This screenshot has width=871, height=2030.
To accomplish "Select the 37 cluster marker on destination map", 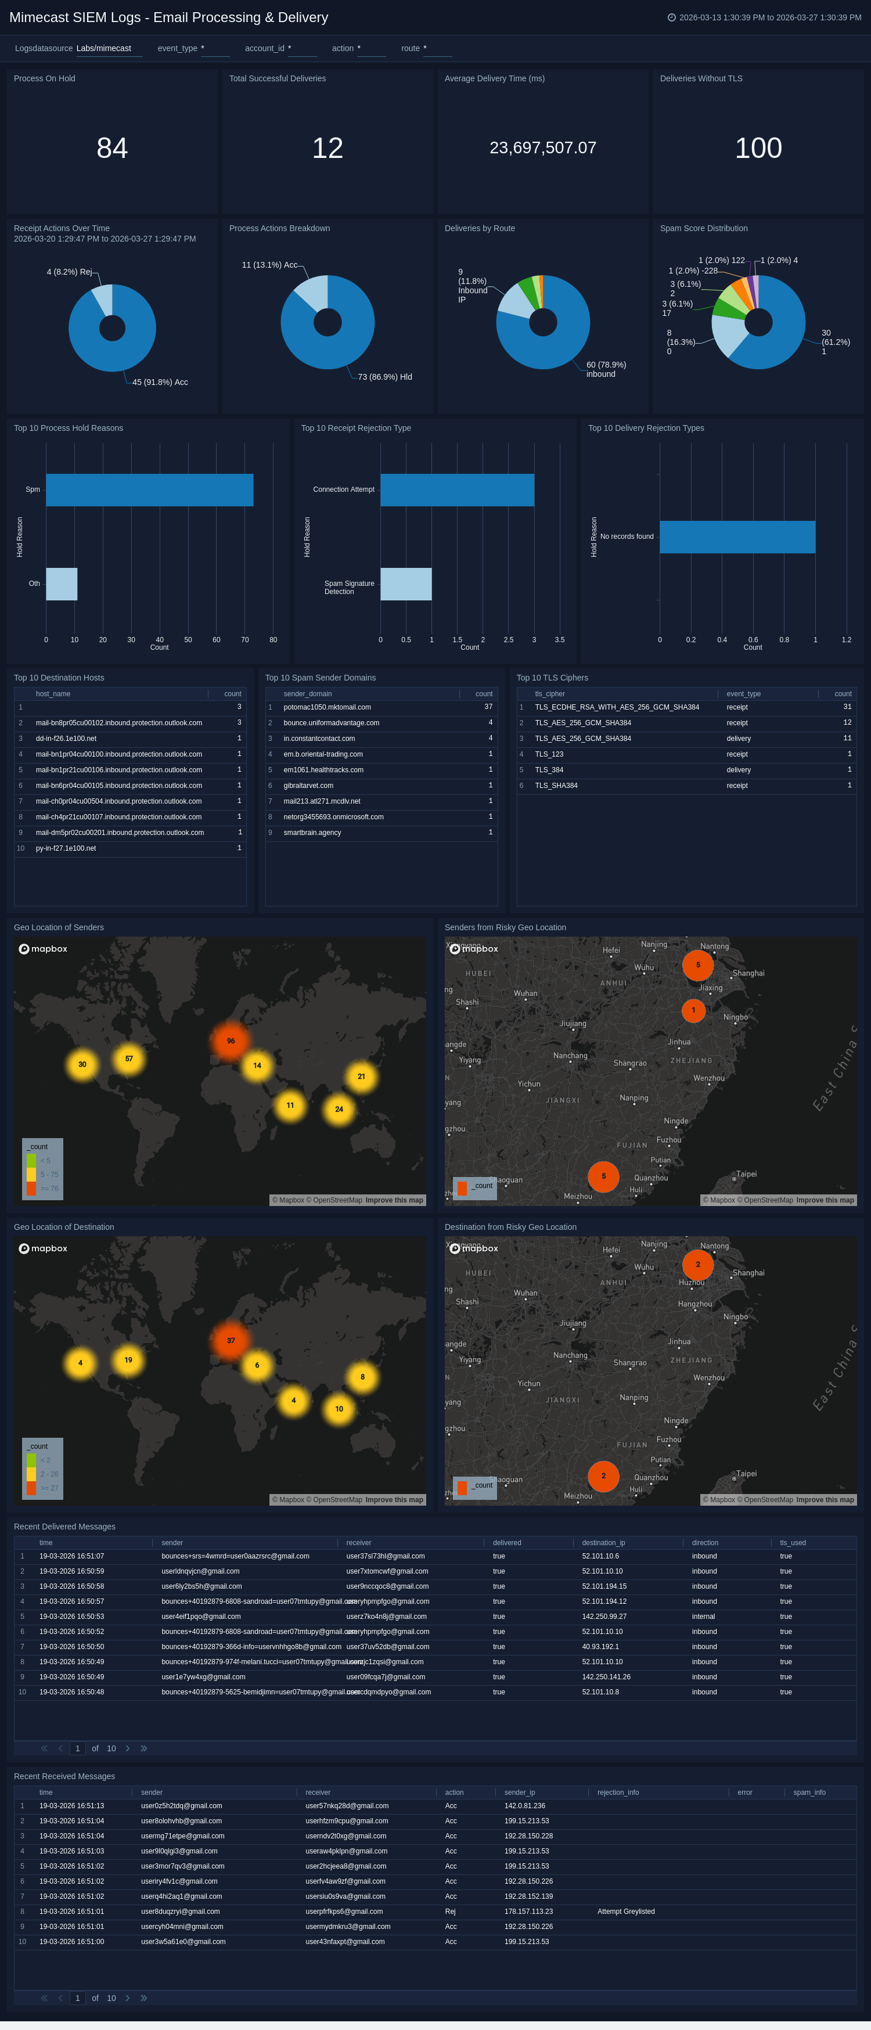I will pos(230,1340).
